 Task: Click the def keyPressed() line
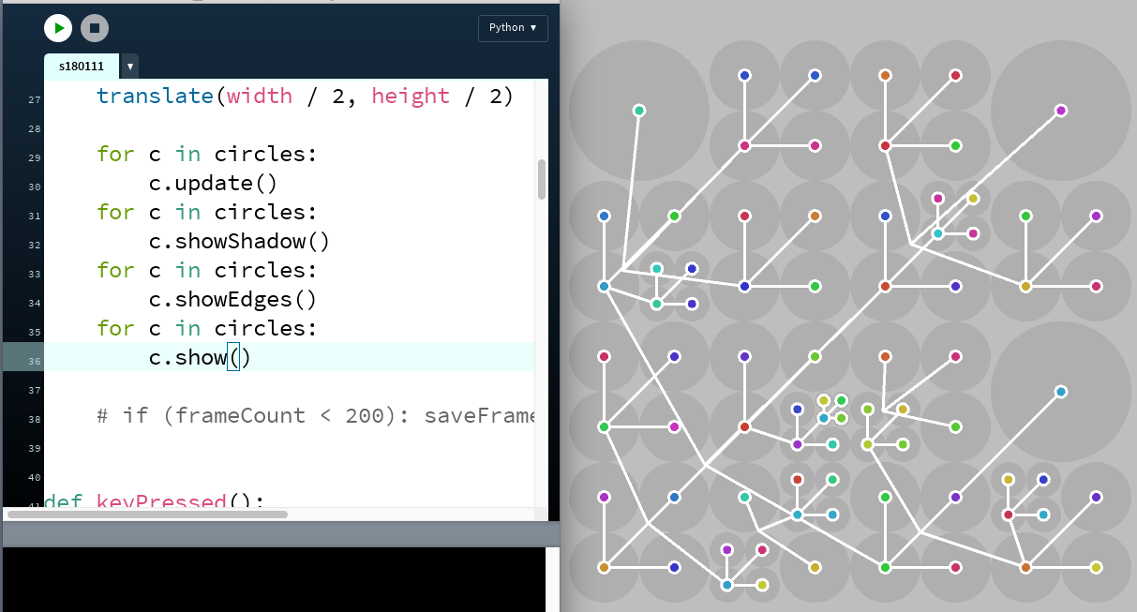point(155,501)
